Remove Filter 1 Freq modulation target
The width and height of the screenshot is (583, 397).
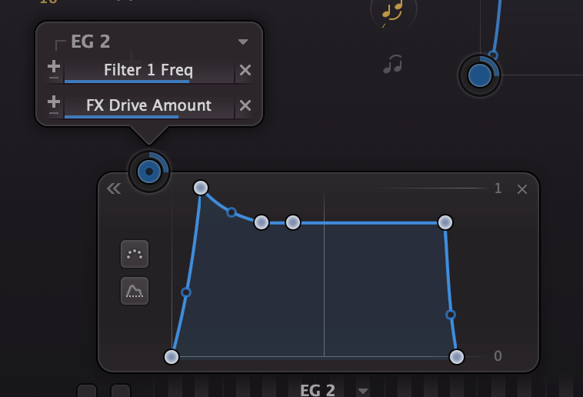[245, 70]
